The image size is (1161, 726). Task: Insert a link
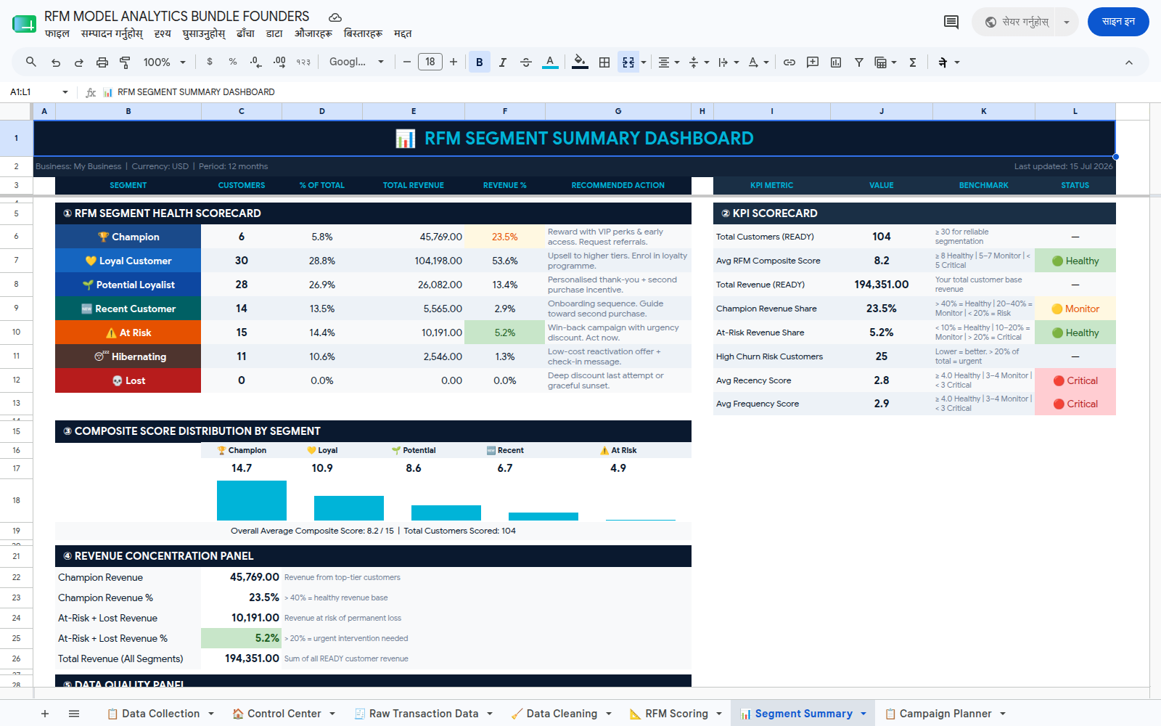pyautogui.click(x=789, y=62)
